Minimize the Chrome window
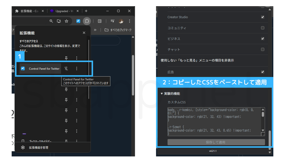Image resolution: width=285 pixels, height=163 pixels. click(108, 11)
